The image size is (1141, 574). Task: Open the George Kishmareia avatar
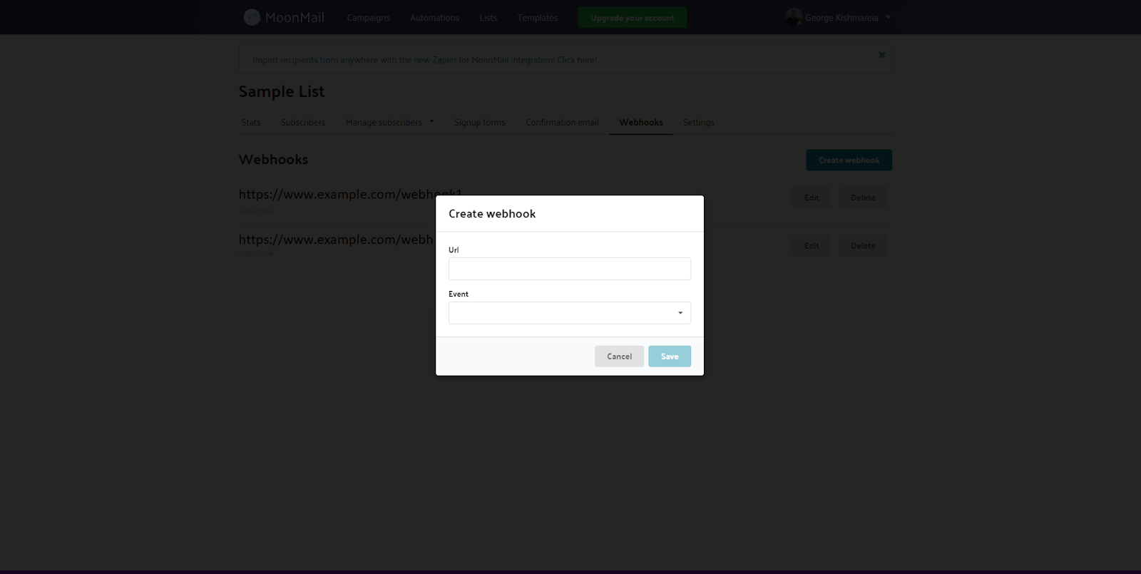[794, 17]
